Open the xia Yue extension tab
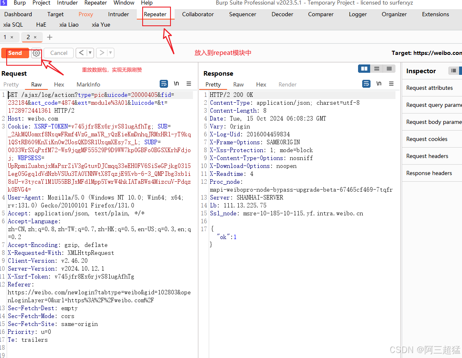 tap(101, 25)
